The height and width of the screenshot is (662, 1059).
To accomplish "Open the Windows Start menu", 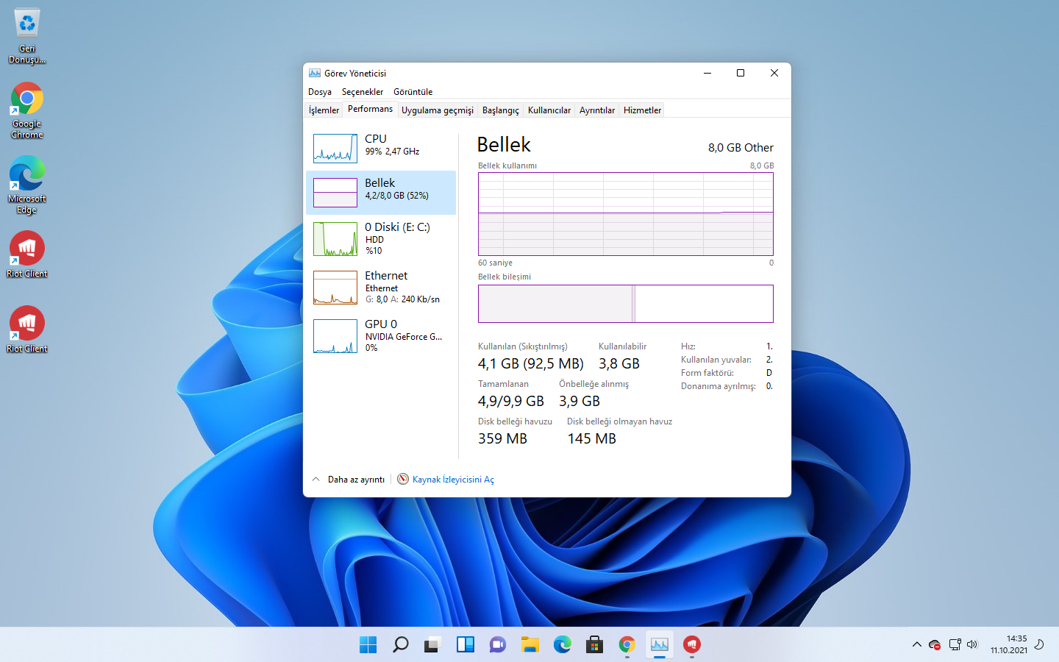I will tap(368, 645).
